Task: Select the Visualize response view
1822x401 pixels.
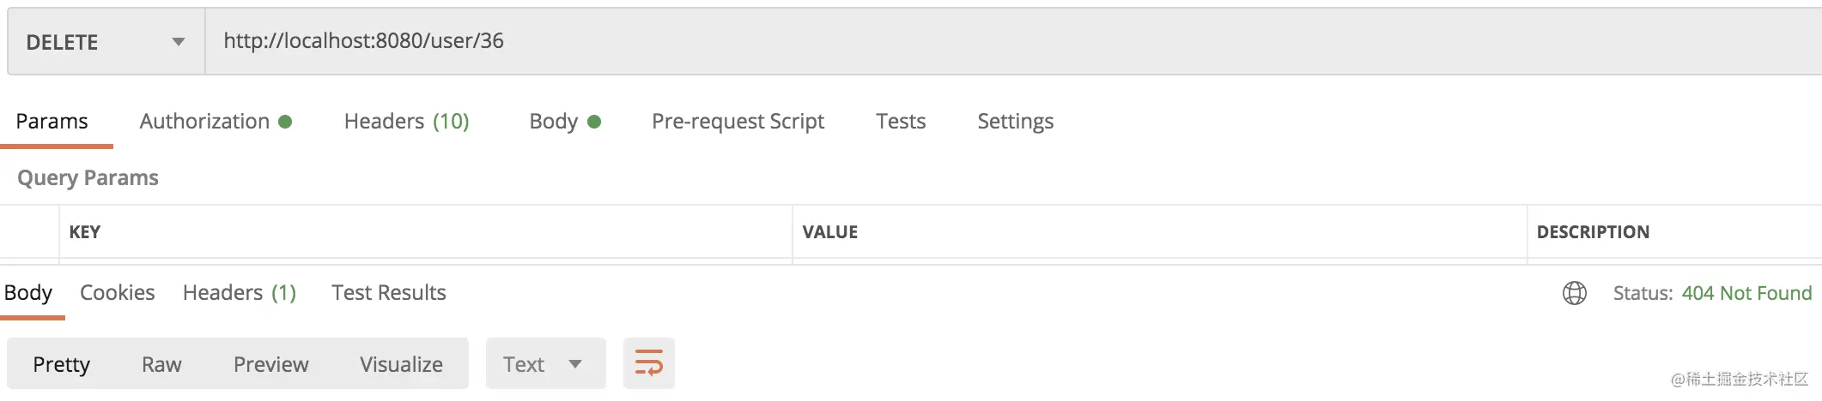Action: tap(401, 364)
